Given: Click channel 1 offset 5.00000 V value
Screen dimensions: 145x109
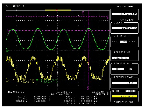Looking at the screenshot, I should pyautogui.click(x=26, y=82).
